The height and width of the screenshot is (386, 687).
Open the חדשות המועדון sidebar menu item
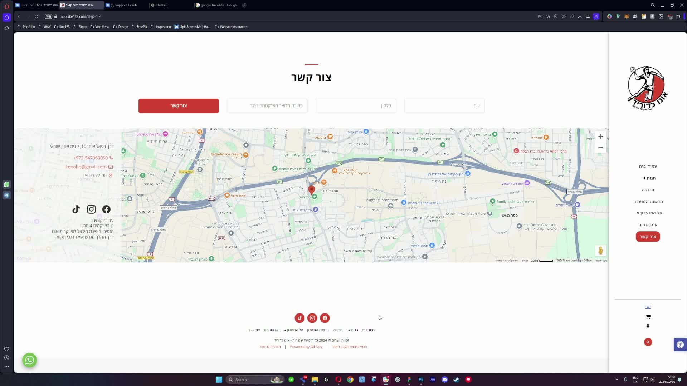click(648, 202)
